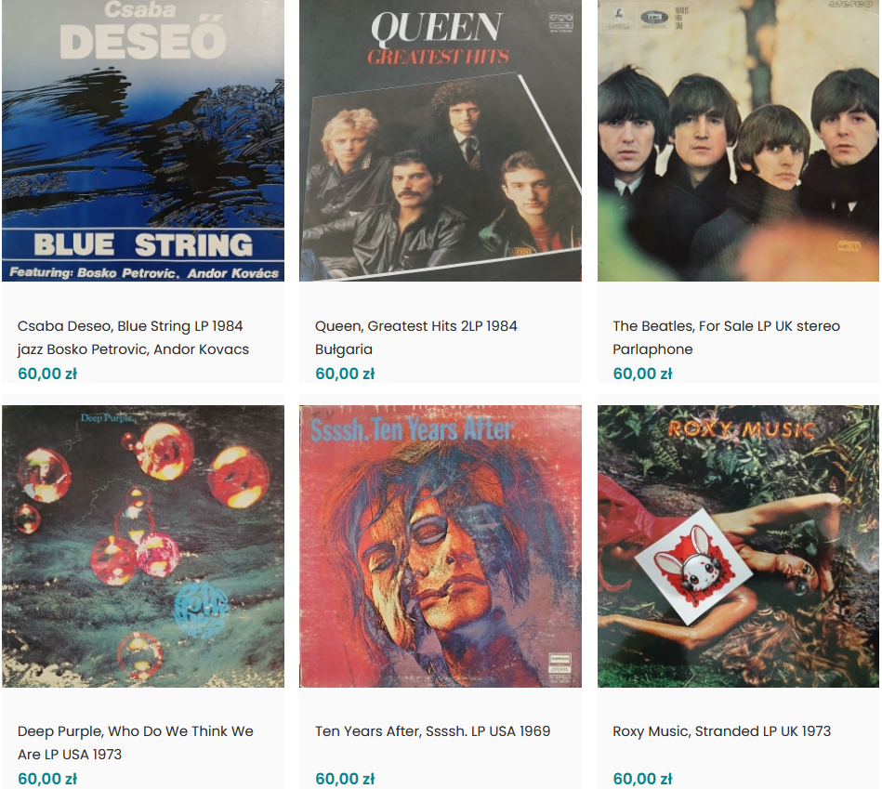
Task: Open the Beatles For Sale cover photo
Action: tap(738, 140)
